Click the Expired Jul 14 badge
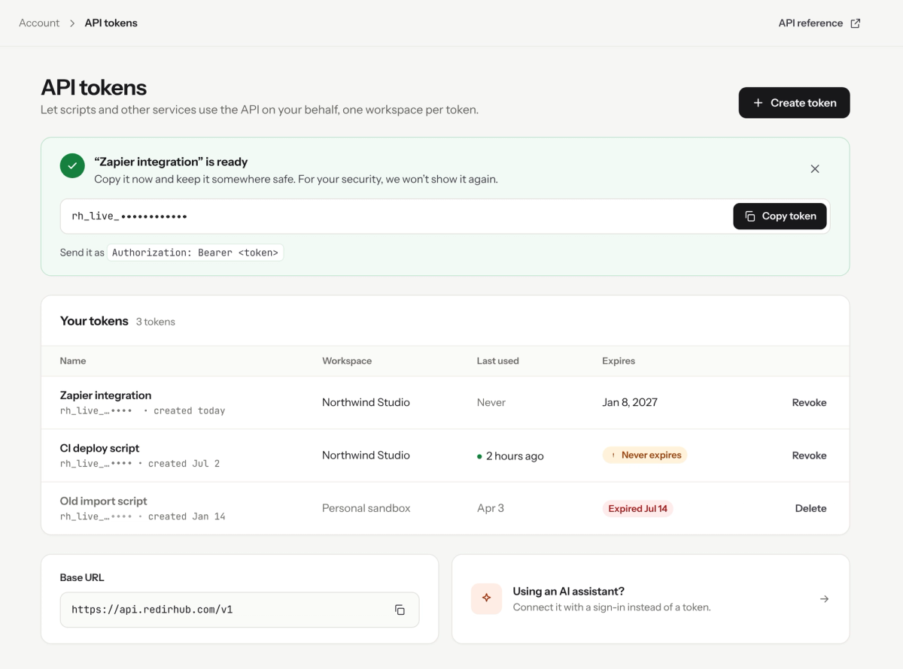The image size is (903, 669). tap(637, 509)
